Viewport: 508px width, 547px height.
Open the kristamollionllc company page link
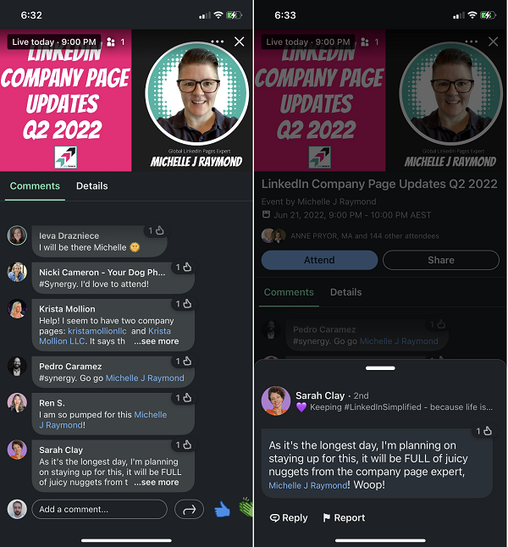tap(97, 331)
